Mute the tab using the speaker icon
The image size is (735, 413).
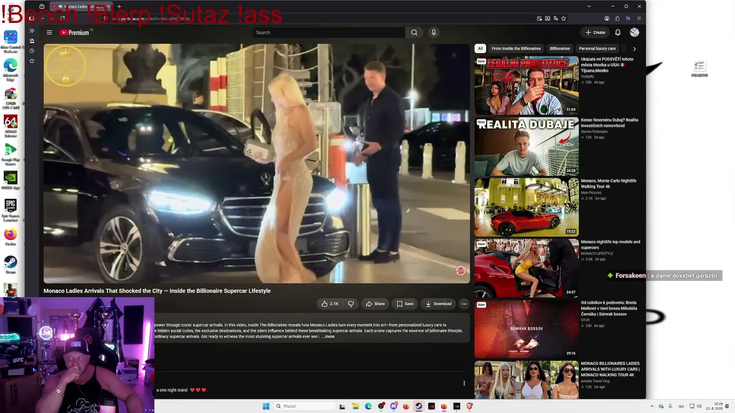point(61,6)
